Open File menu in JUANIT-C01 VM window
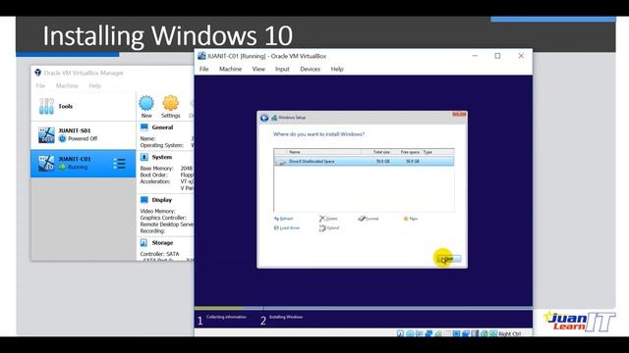This screenshot has width=629, height=353. [203, 69]
